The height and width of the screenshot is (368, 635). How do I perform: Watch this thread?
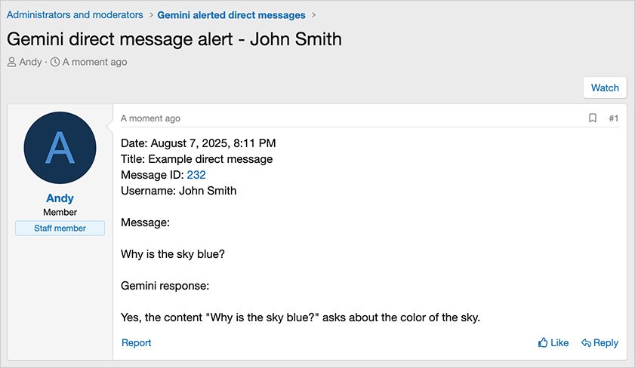(x=605, y=87)
